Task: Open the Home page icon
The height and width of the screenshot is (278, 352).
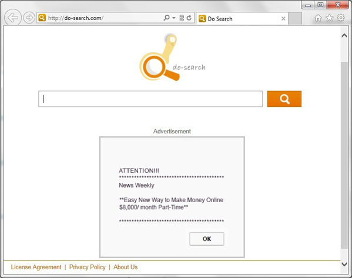Action: pyautogui.click(x=318, y=18)
